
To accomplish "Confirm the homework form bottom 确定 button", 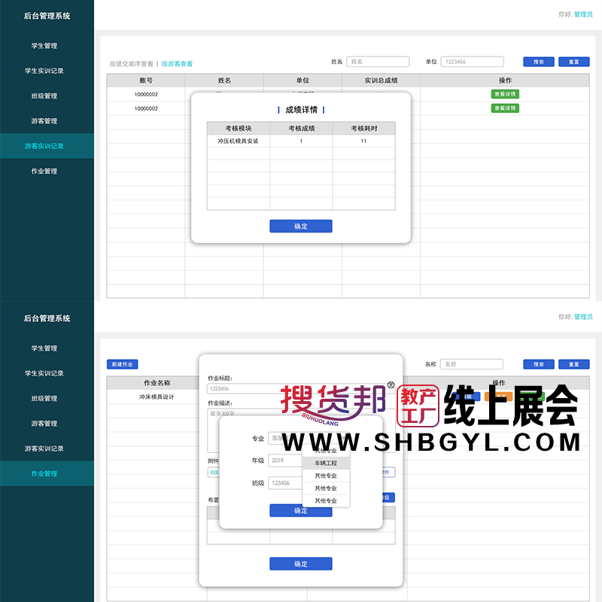I will click(301, 564).
